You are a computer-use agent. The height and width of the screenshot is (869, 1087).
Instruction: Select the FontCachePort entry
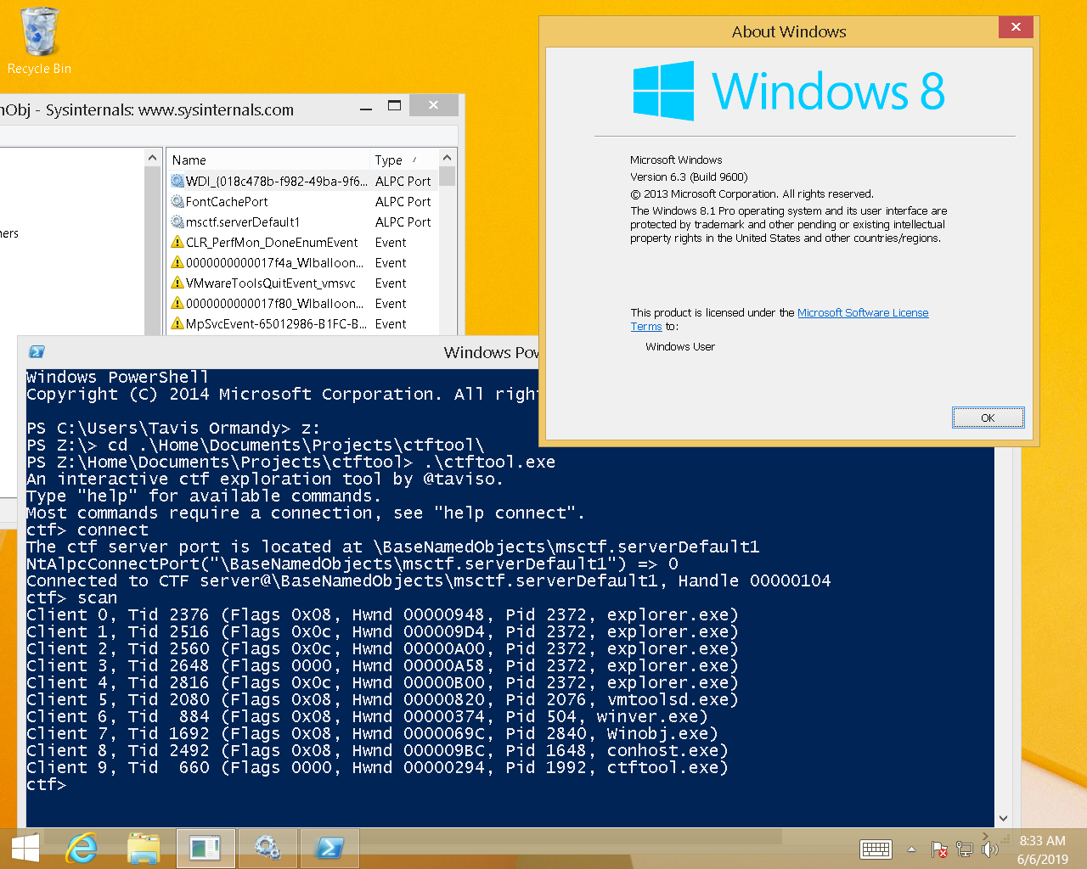click(227, 202)
